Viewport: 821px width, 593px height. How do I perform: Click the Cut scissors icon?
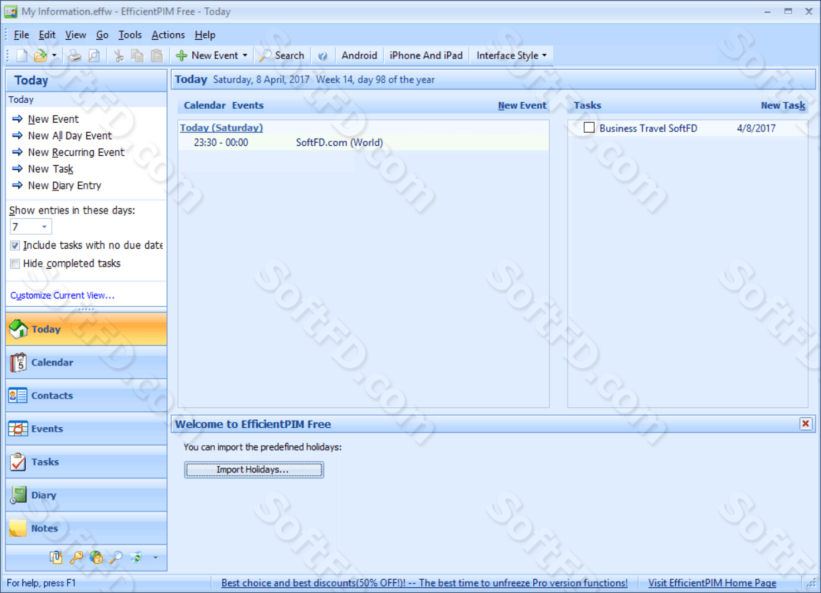(x=119, y=56)
